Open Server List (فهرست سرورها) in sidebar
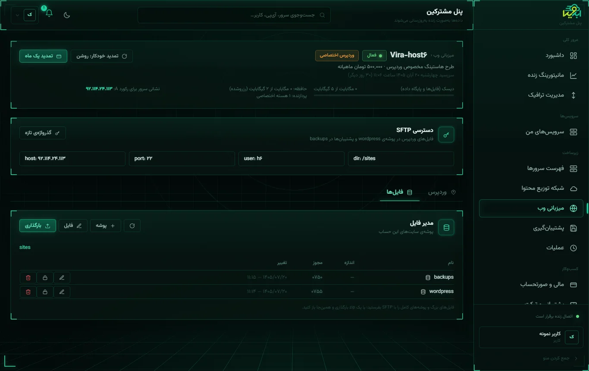This screenshot has height=371, width=589. point(531,168)
